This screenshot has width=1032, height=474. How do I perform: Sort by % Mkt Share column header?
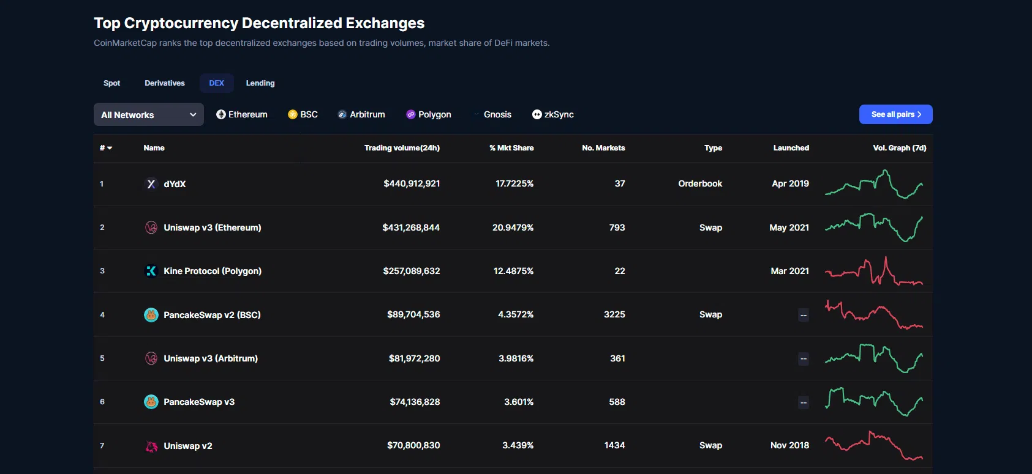(x=511, y=148)
